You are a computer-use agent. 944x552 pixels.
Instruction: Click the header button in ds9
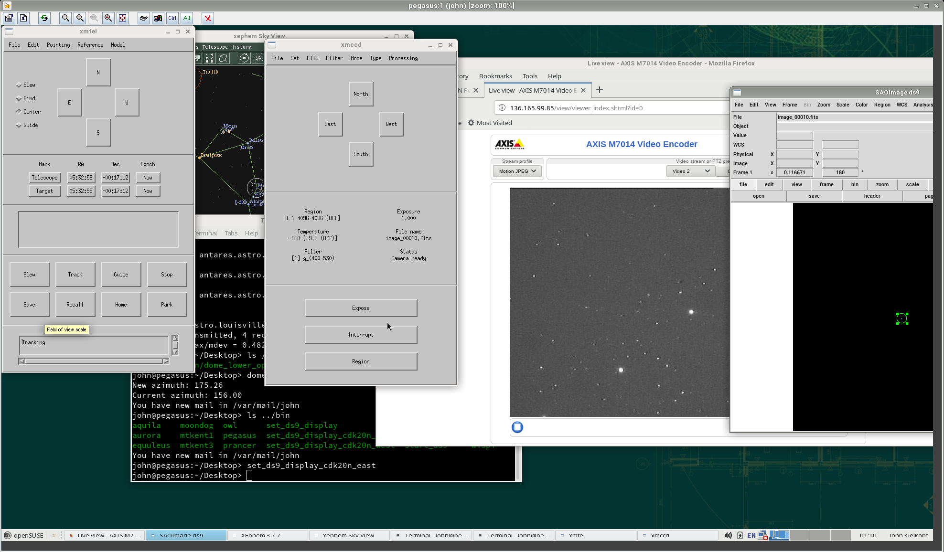(x=872, y=196)
